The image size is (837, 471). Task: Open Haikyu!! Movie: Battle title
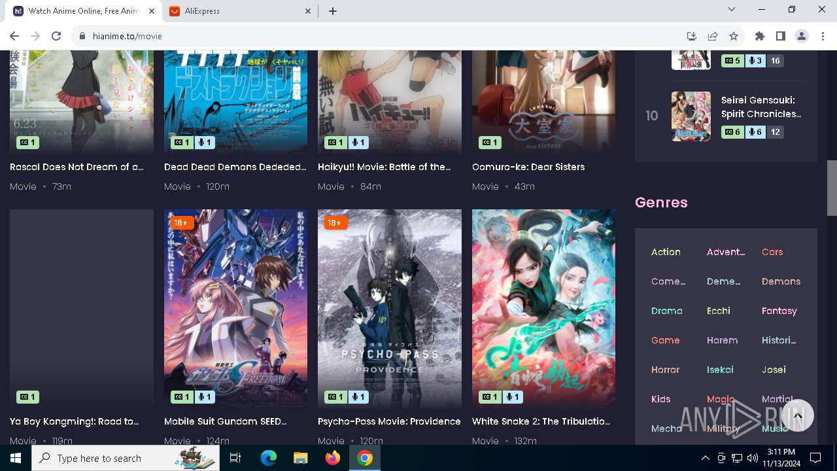pos(384,167)
